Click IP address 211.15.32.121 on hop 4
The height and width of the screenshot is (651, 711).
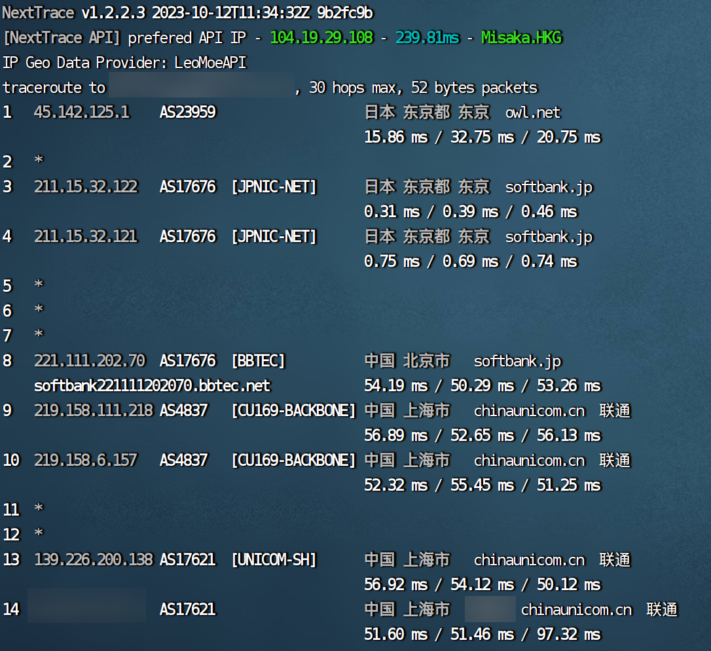click(86, 237)
